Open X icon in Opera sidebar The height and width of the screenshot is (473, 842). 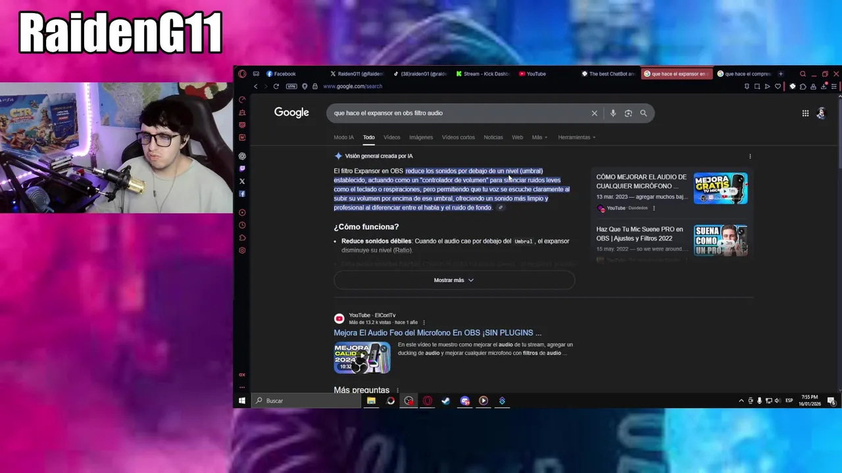(x=242, y=181)
